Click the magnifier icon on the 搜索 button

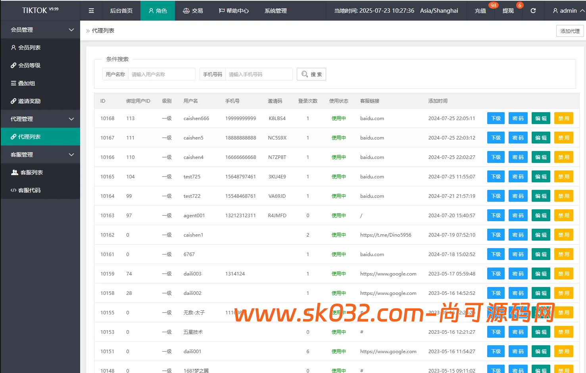pyautogui.click(x=304, y=74)
